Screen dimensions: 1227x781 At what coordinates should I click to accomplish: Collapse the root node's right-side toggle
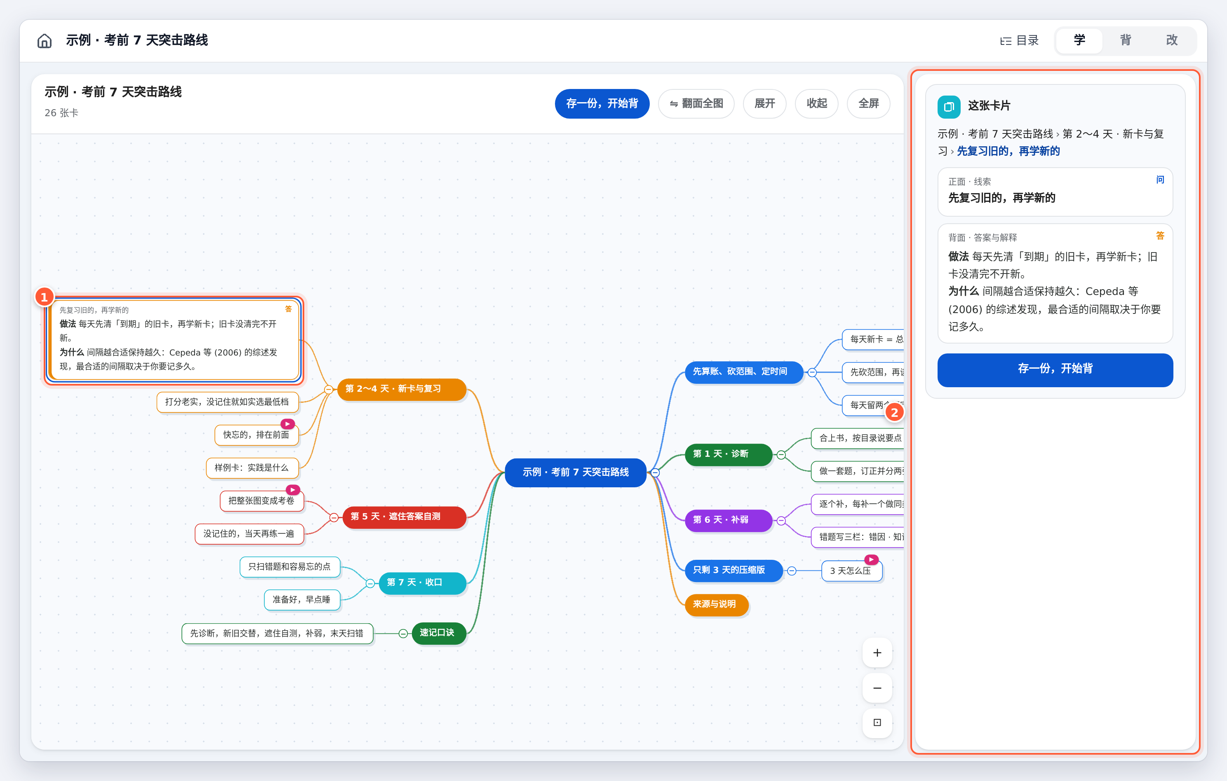point(655,472)
